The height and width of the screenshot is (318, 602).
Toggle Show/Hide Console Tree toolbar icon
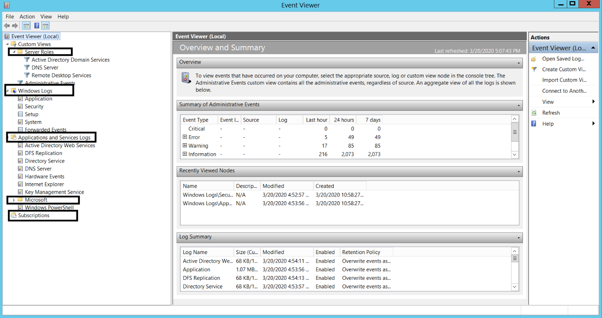pyautogui.click(x=26, y=26)
